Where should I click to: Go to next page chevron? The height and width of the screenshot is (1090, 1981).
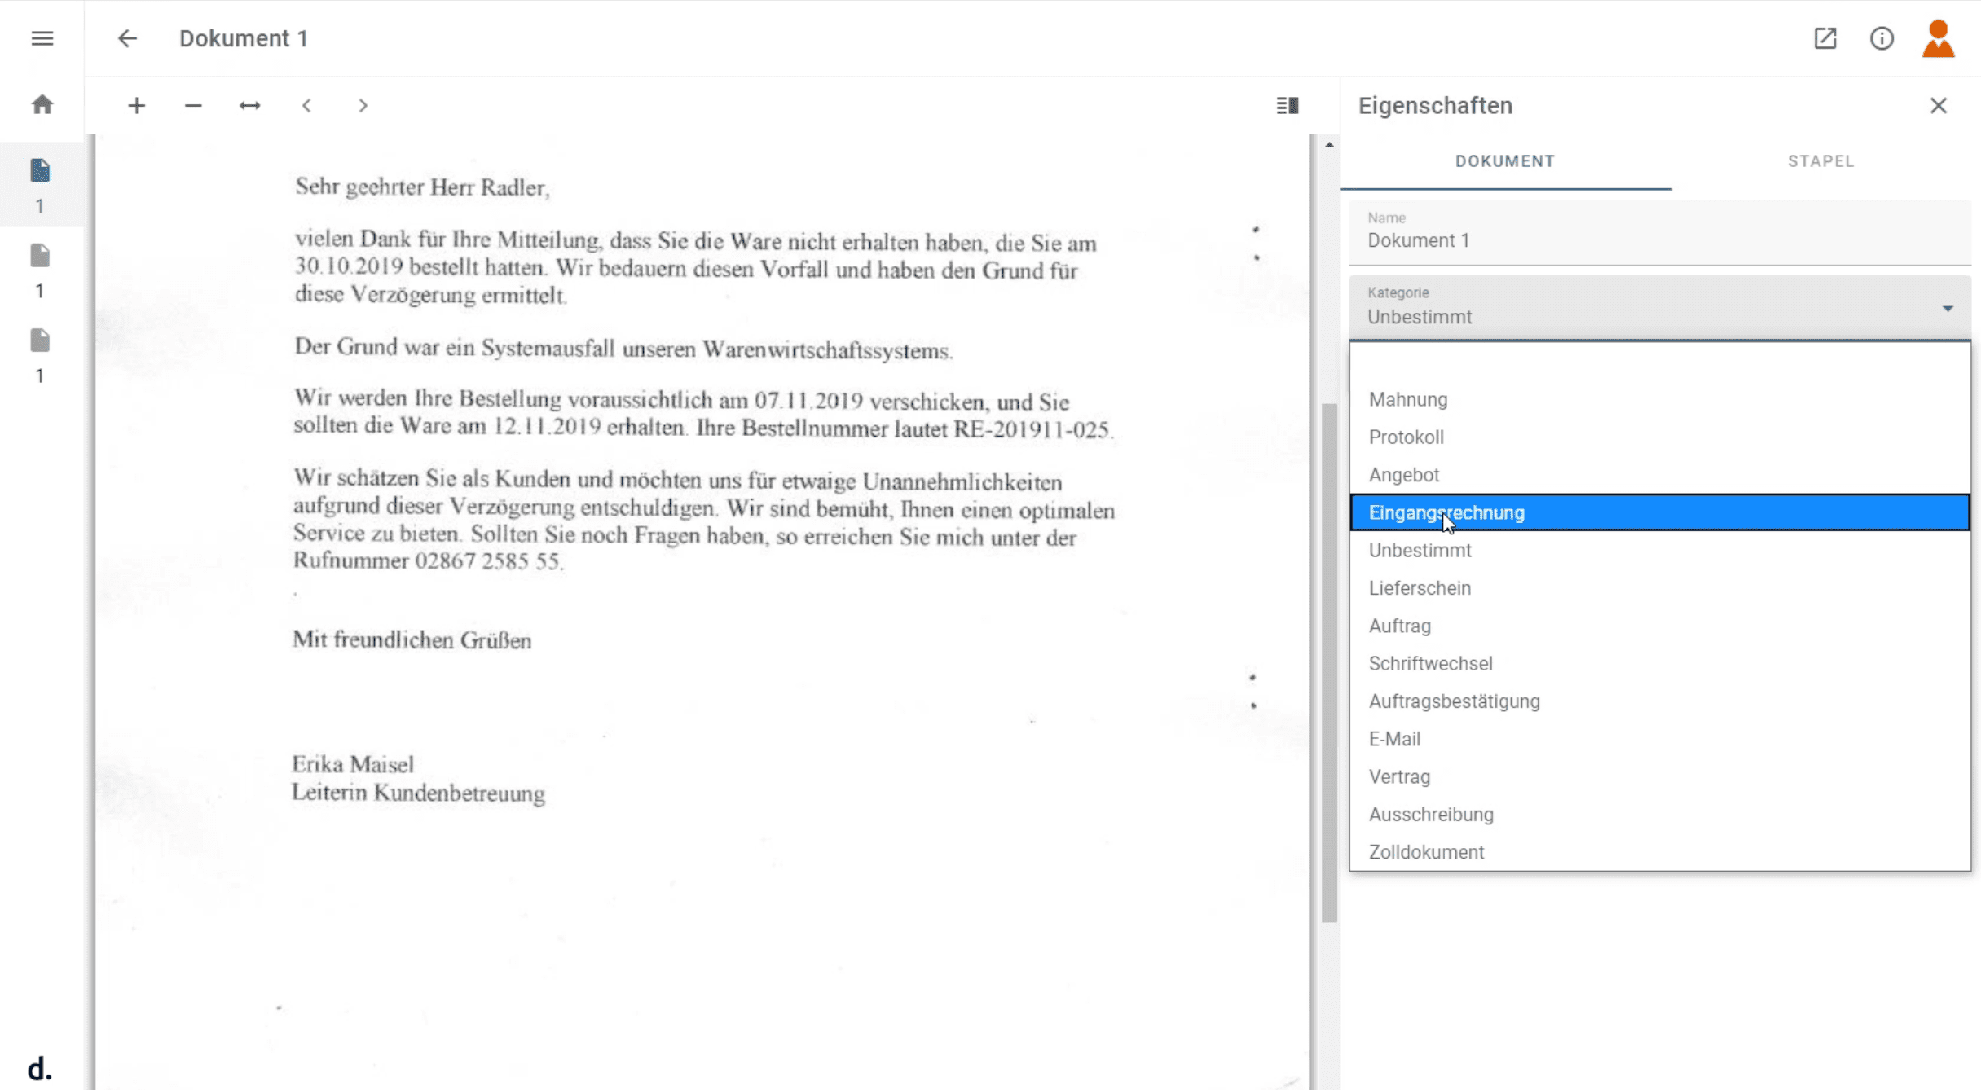click(x=363, y=105)
